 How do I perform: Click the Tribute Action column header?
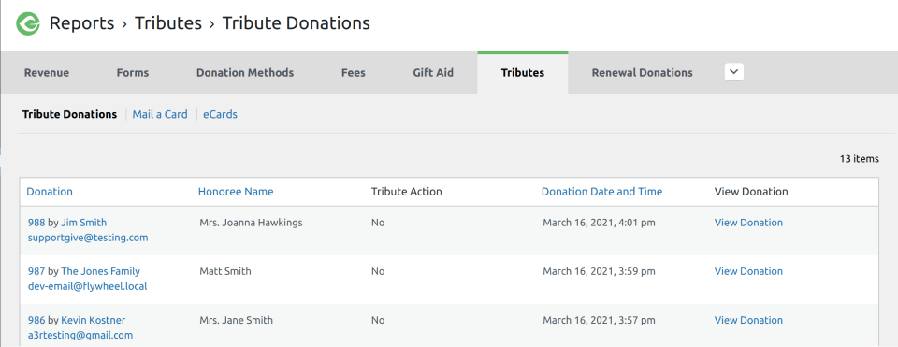[x=407, y=192]
